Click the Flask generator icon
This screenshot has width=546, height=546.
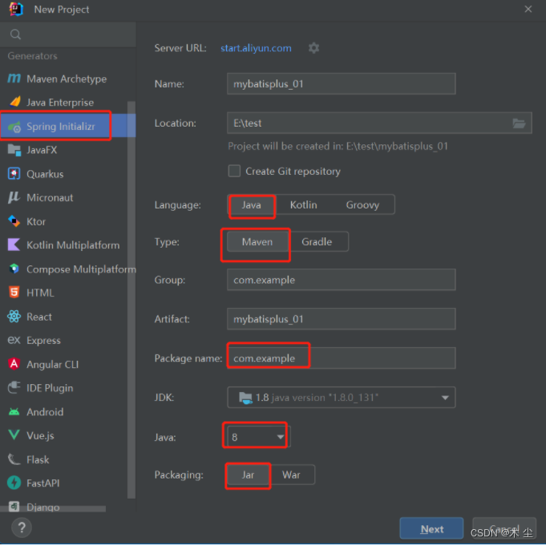tap(14, 459)
